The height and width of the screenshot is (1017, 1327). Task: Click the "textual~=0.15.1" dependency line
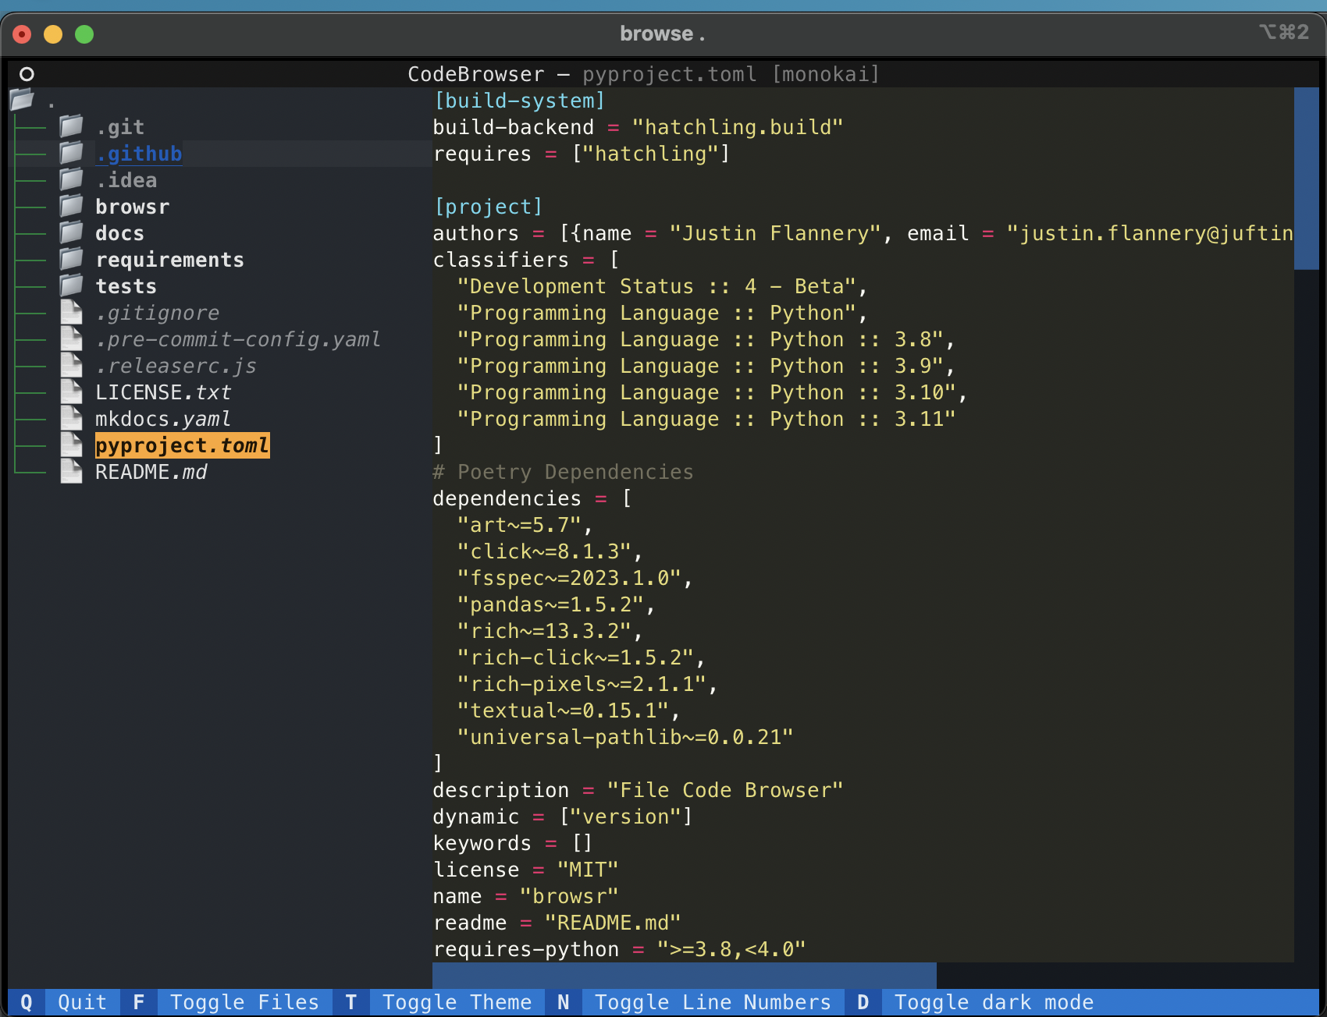570,710
